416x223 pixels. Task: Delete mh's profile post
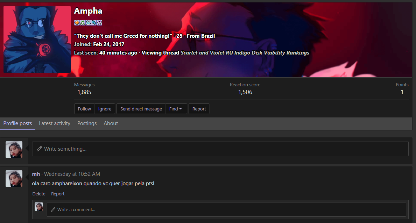(x=39, y=194)
